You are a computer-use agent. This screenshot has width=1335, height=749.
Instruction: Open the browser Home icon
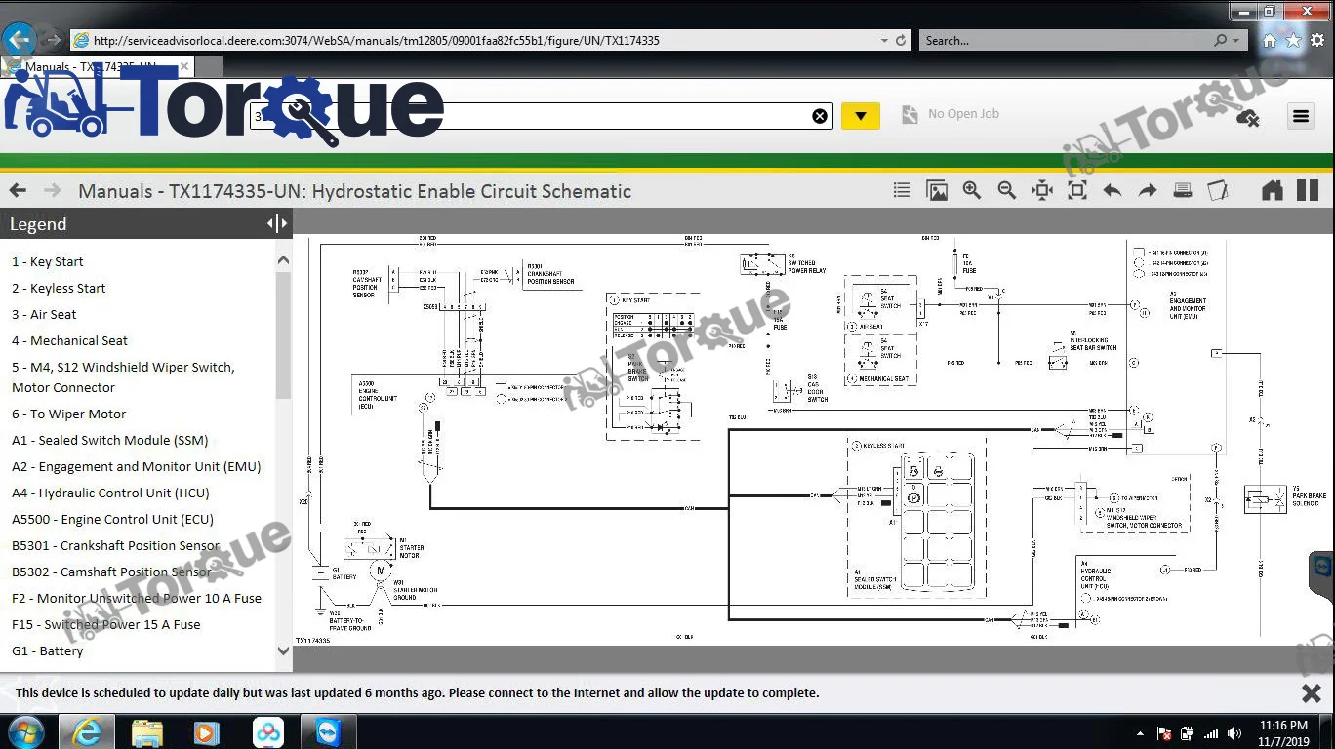[1270, 41]
